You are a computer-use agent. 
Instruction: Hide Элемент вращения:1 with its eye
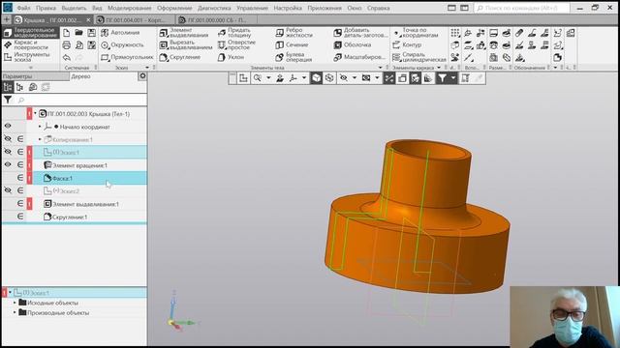tap(8, 165)
